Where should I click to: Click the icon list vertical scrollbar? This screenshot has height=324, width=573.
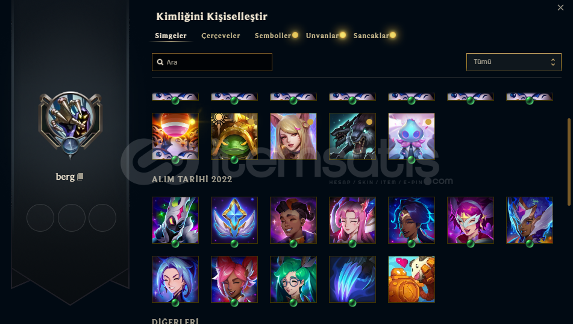(569, 162)
